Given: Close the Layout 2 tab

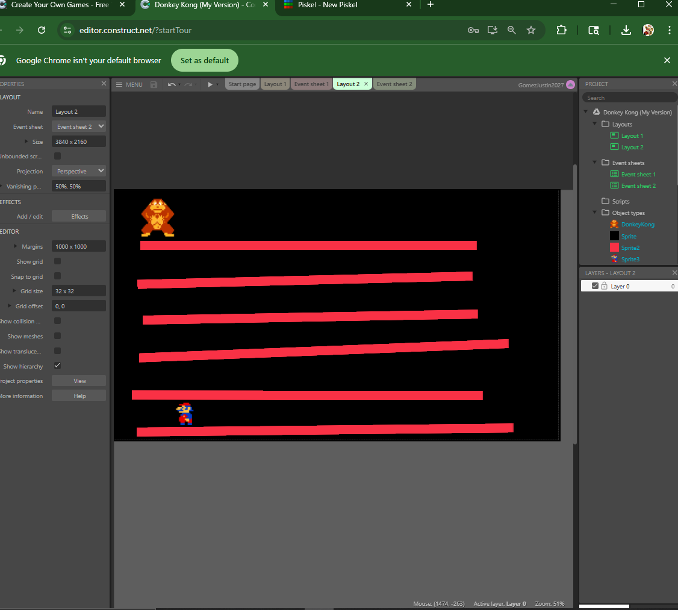Looking at the screenshot, I should [x=366, y=84].
